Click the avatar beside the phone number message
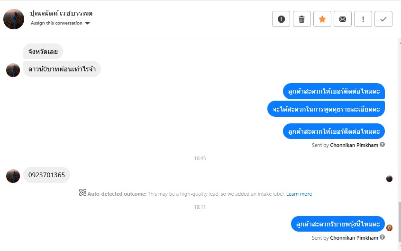 pos(13,176)
